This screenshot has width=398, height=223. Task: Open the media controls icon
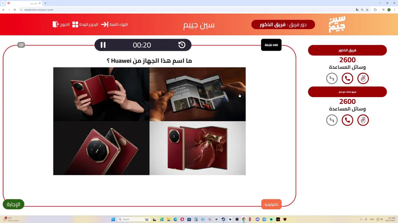point(383,10)
